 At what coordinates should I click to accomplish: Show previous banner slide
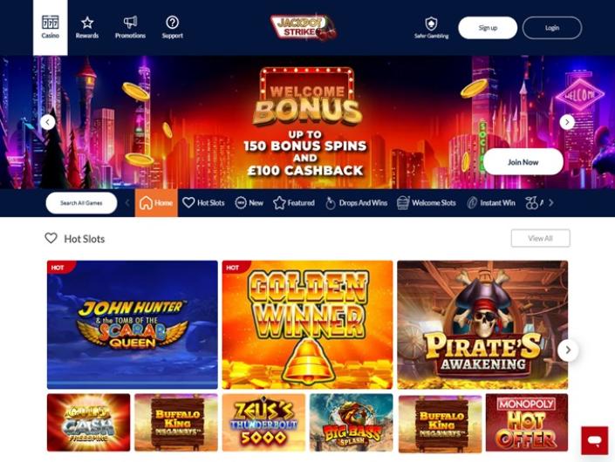(48, 122)
